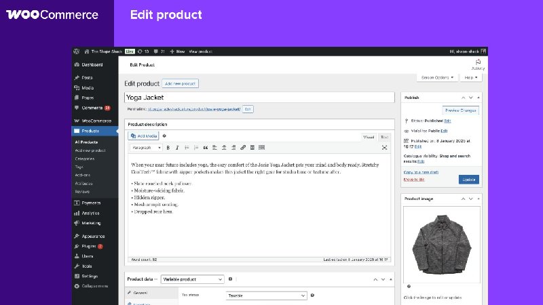Edit the Published status link
This screenshot has height=305, width=543.
pos(447,121)
